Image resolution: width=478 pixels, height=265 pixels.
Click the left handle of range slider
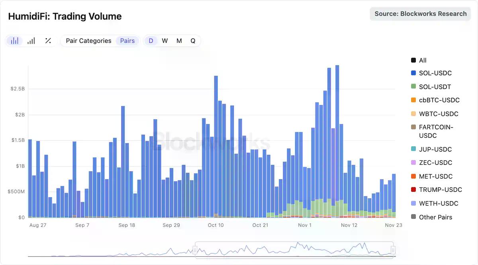click(x=195, y=250)
